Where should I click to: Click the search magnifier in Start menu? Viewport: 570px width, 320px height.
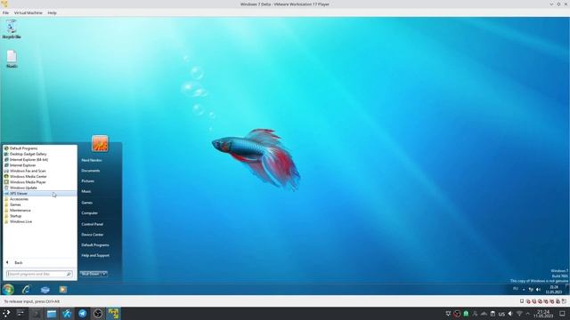(69, 274)
